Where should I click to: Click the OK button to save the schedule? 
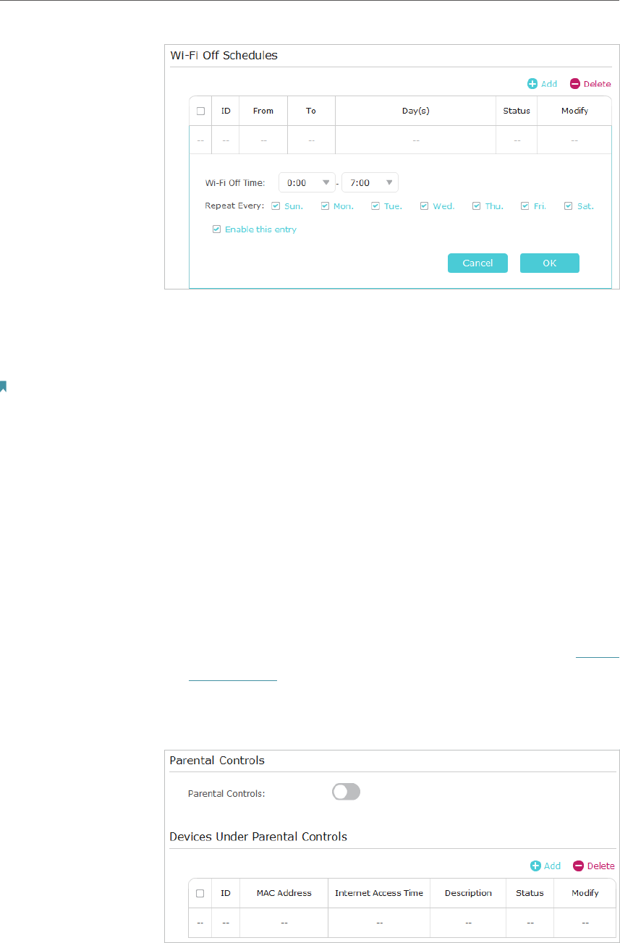pyautogui.click(x=550, y=263)
